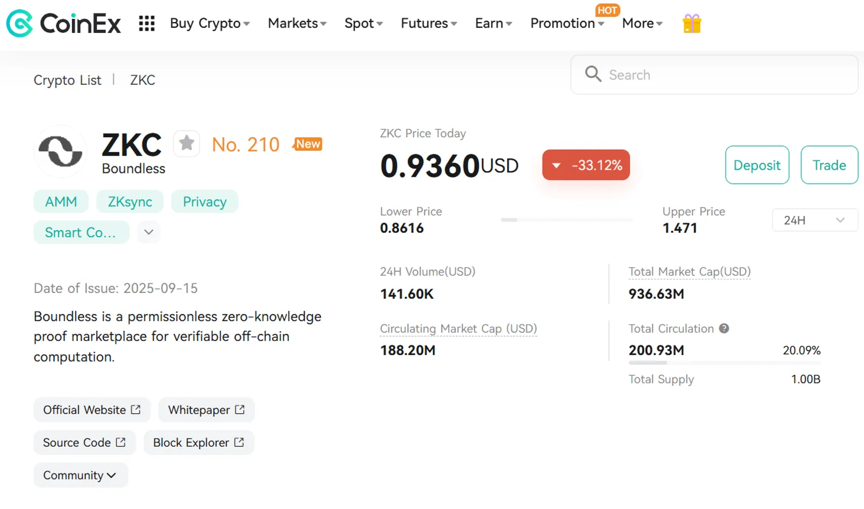Viewport: 864px width, 509px height.
Task: Open the Block Explorer link
Action: point(199,442)
